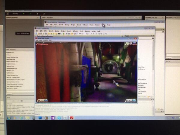Select Project tab at the bottom of FlashDevelop's Project panel
180x135 pixels.
(x=151, y=97)
